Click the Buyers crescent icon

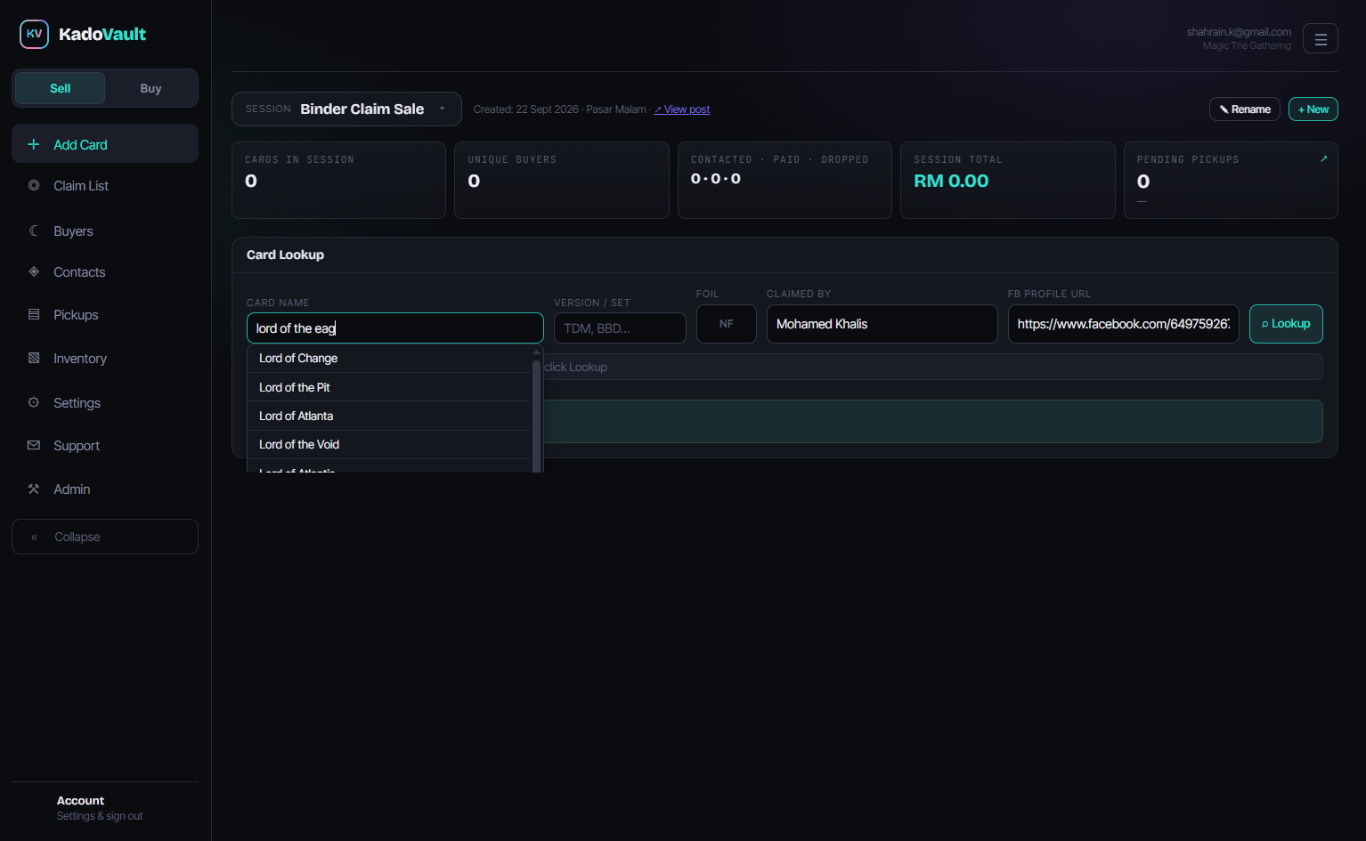point(34,230)
